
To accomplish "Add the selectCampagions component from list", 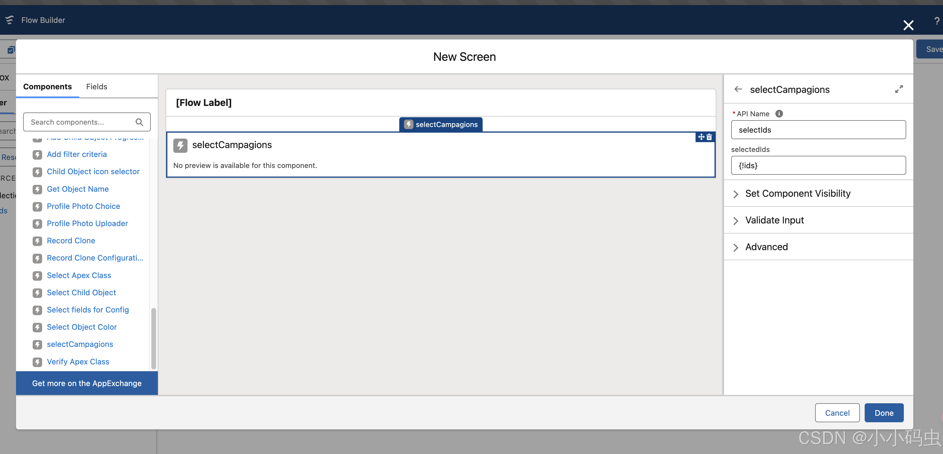I will tap(80, 344).
